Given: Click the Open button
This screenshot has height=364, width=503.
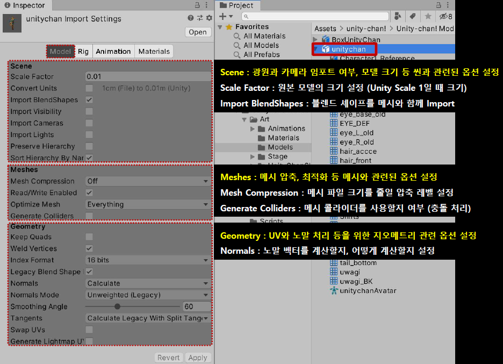Looking at the screenshot, I should click(198, 32).
